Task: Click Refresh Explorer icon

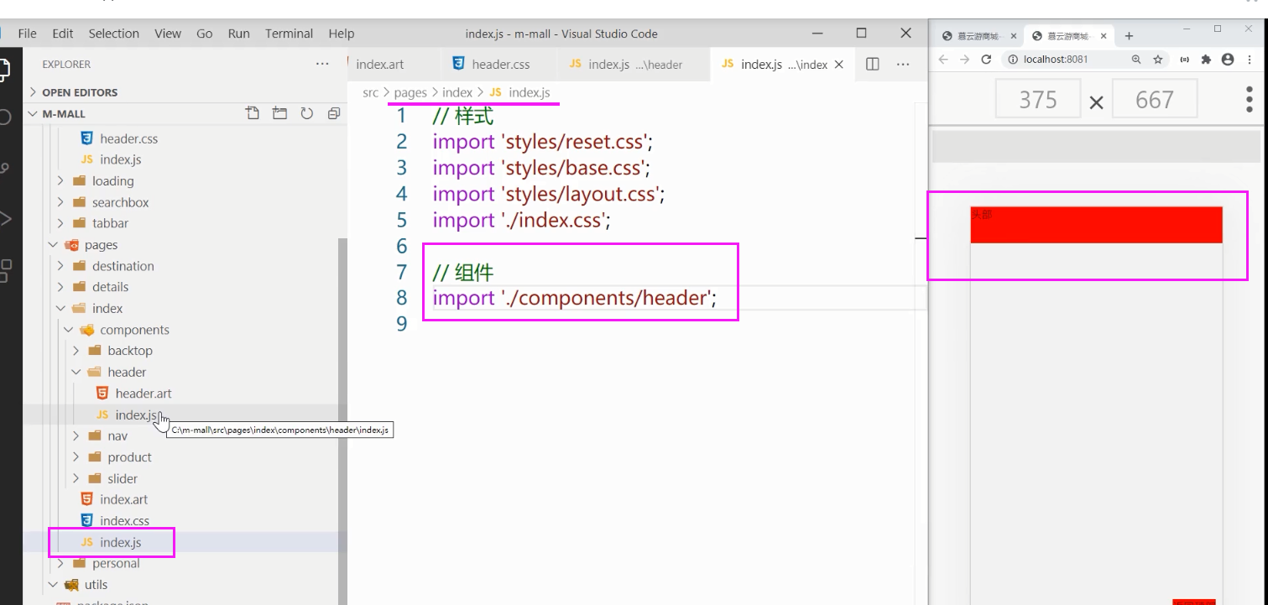Action: [307, 113]
